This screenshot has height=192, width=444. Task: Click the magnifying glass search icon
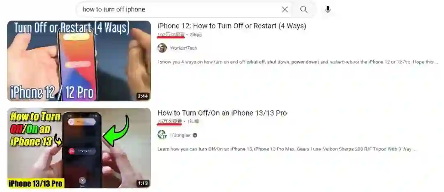(x=304, y=9)
